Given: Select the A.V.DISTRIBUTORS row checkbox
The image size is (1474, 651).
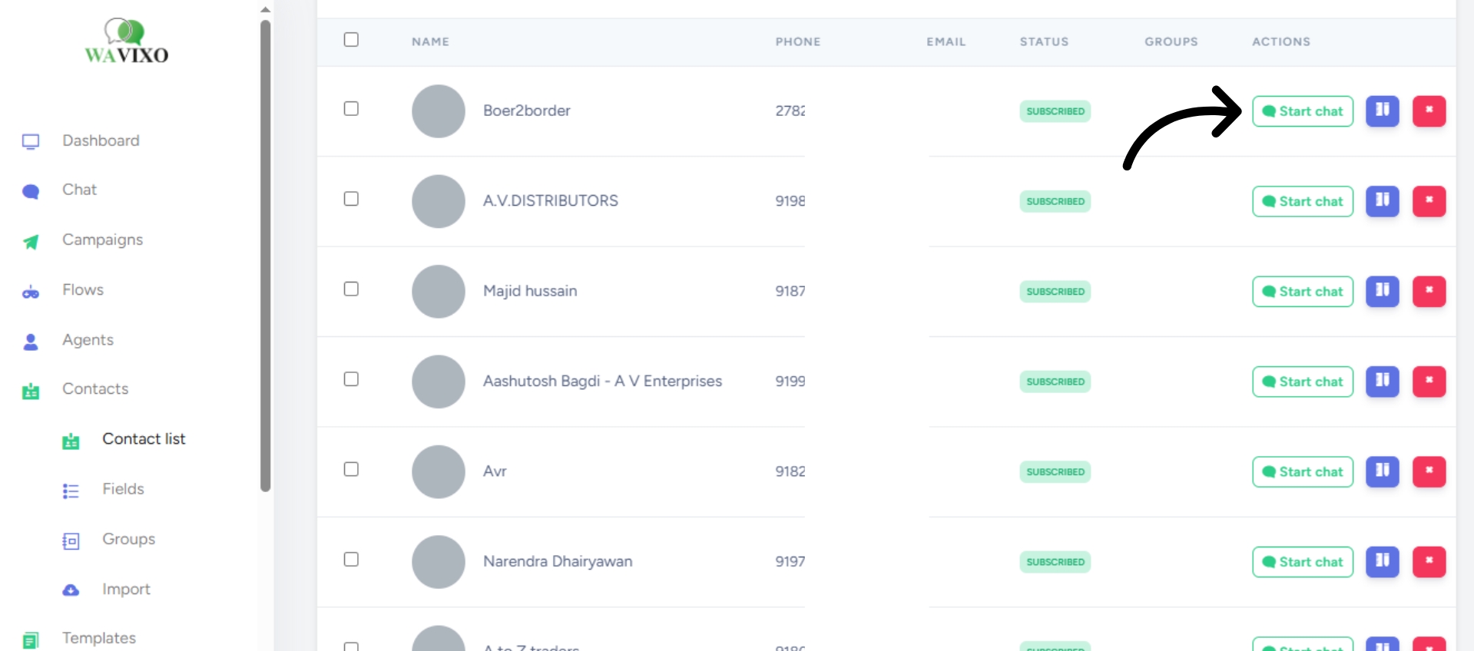Looking at the screenshot, I should click(x=351, y=199).
